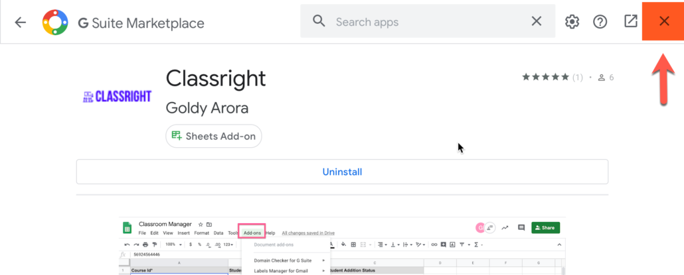684x275 pixels.
Task: Click filter icon in preview toolbar
Action: [x=462, y=245]
